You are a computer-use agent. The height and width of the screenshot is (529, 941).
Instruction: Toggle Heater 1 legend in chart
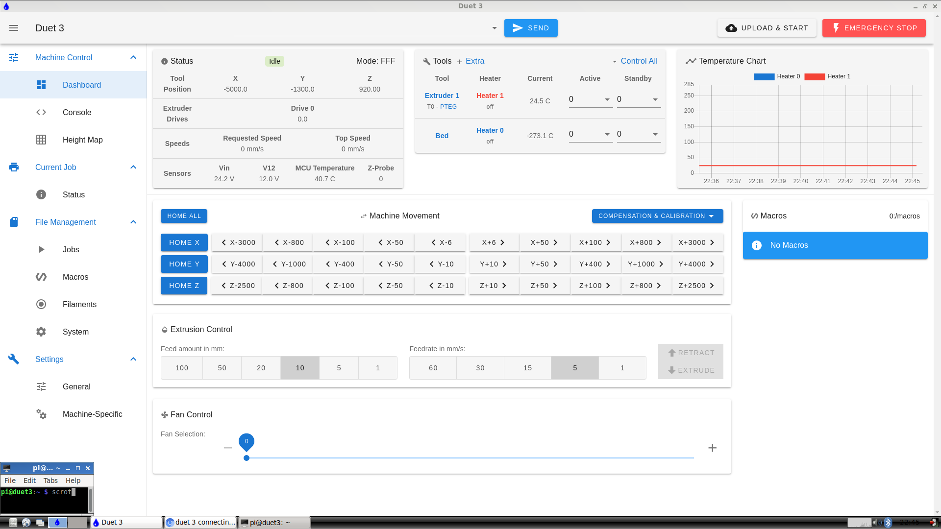click(827, 76)
